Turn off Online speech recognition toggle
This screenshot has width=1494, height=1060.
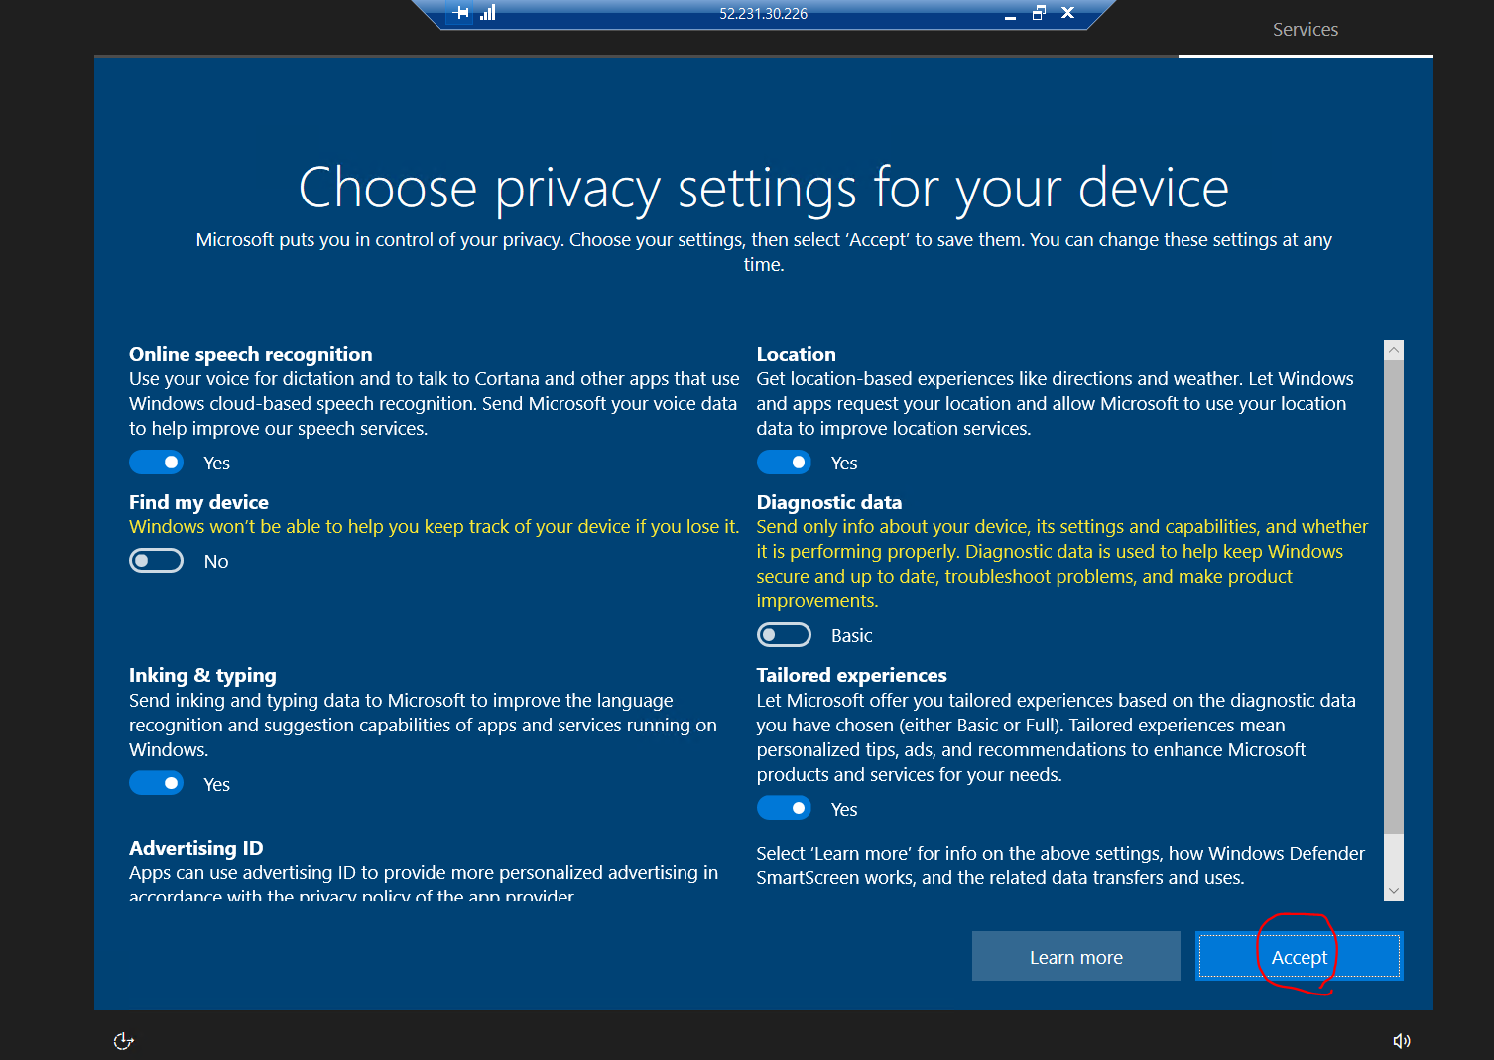pos(157,463)
